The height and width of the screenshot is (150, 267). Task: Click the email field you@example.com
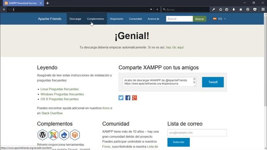197,132
